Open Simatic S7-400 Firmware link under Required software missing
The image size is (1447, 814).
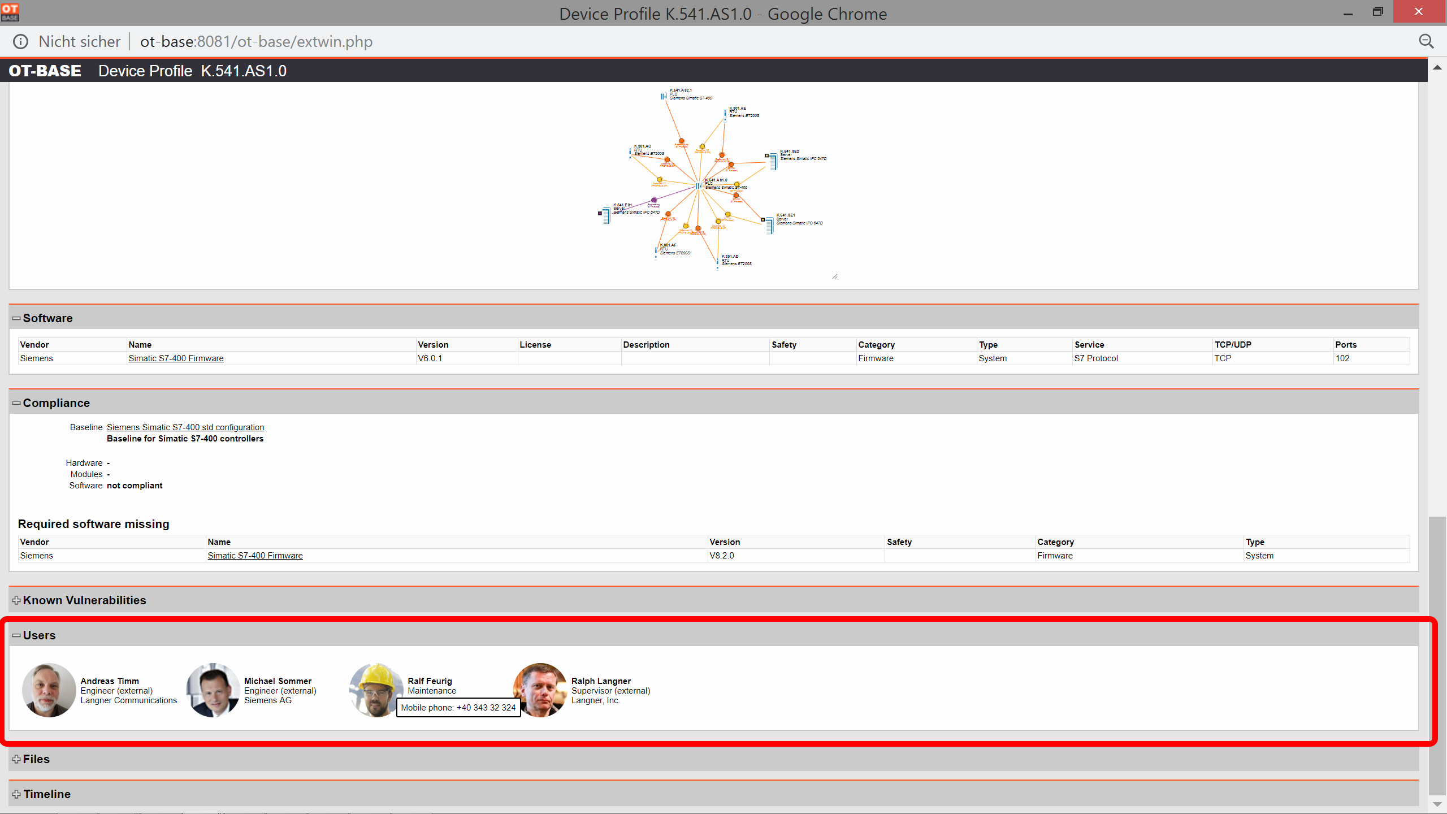(x=255, y=556)
